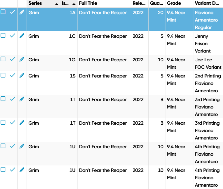Toggle the checkbox on the 1S row
The image size is (223, 189).
(x=3, y=75)
